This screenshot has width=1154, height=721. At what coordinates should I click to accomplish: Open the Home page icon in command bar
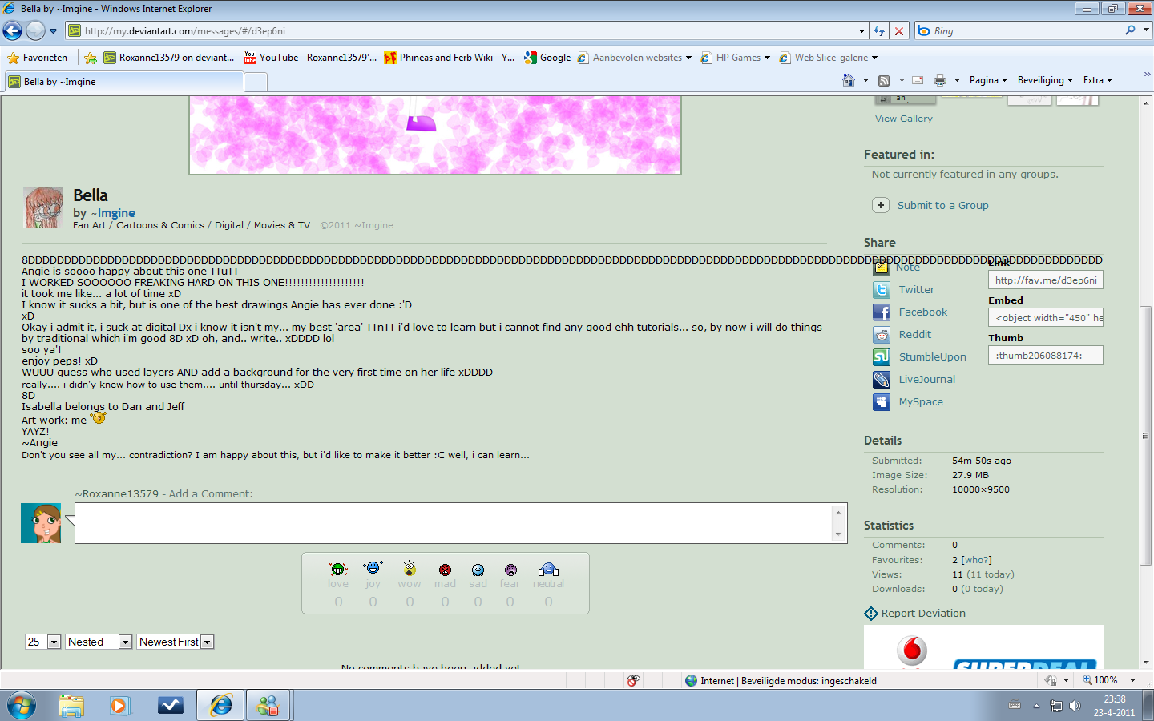(x=849, y=80)
